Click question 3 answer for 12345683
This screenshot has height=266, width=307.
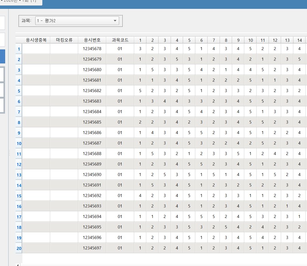tap(164, 101)
